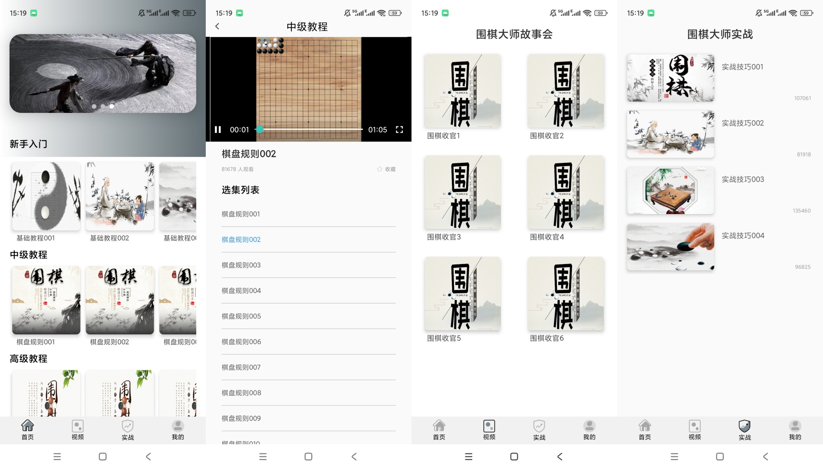The image size is (823, 469).
Task: Select episode 棋盘规则009 in the list
Action: (x=309, y=419)
